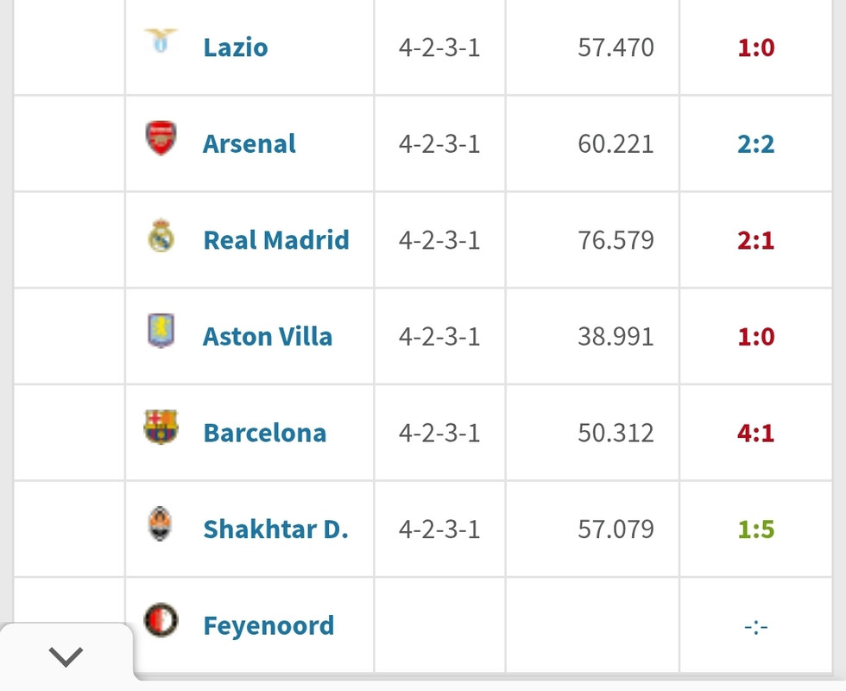Open the Aston Villa team link
This screenshot has width=846, height=691.
coord(268,337)
